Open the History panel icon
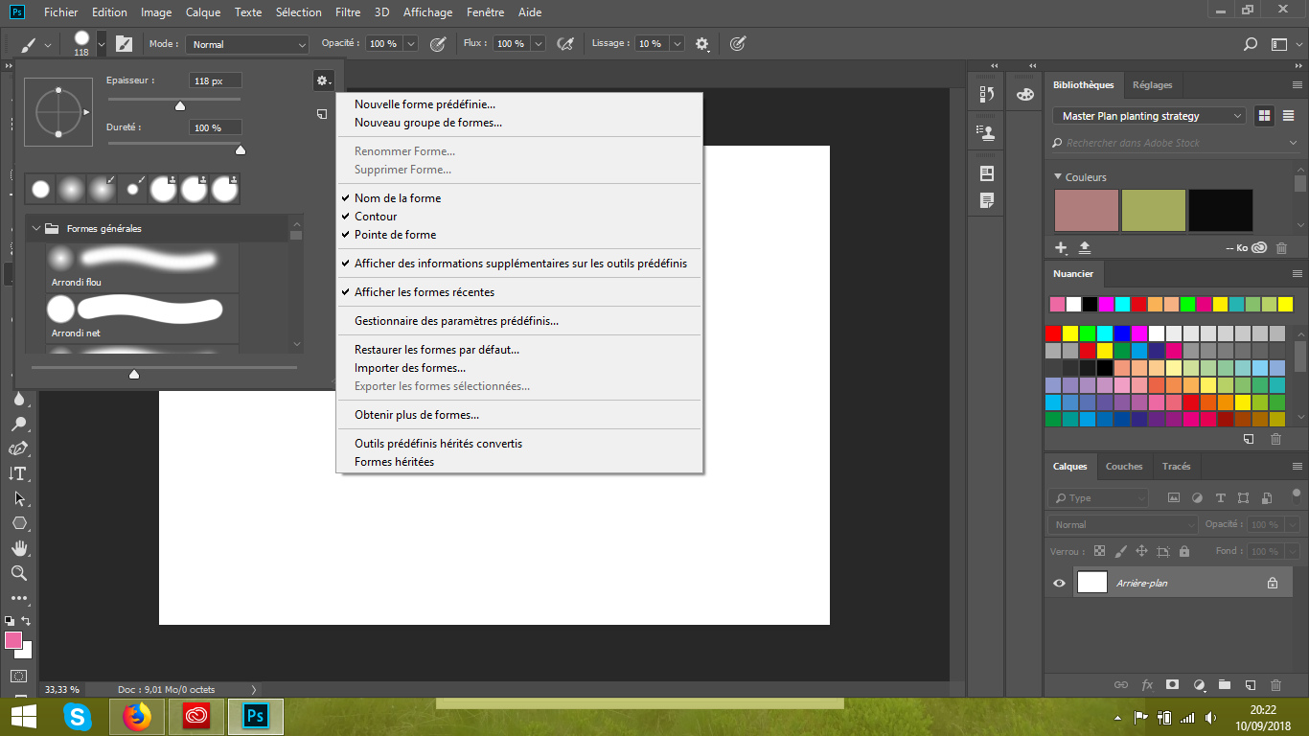Screen dimensions: 1309x736 coord(987,94)
